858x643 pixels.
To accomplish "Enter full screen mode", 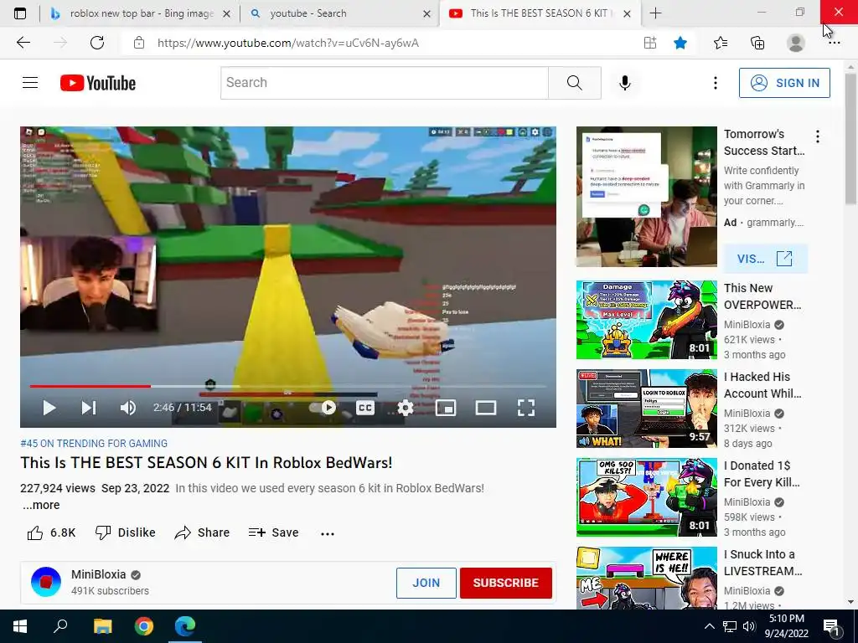I will (526, 408).
